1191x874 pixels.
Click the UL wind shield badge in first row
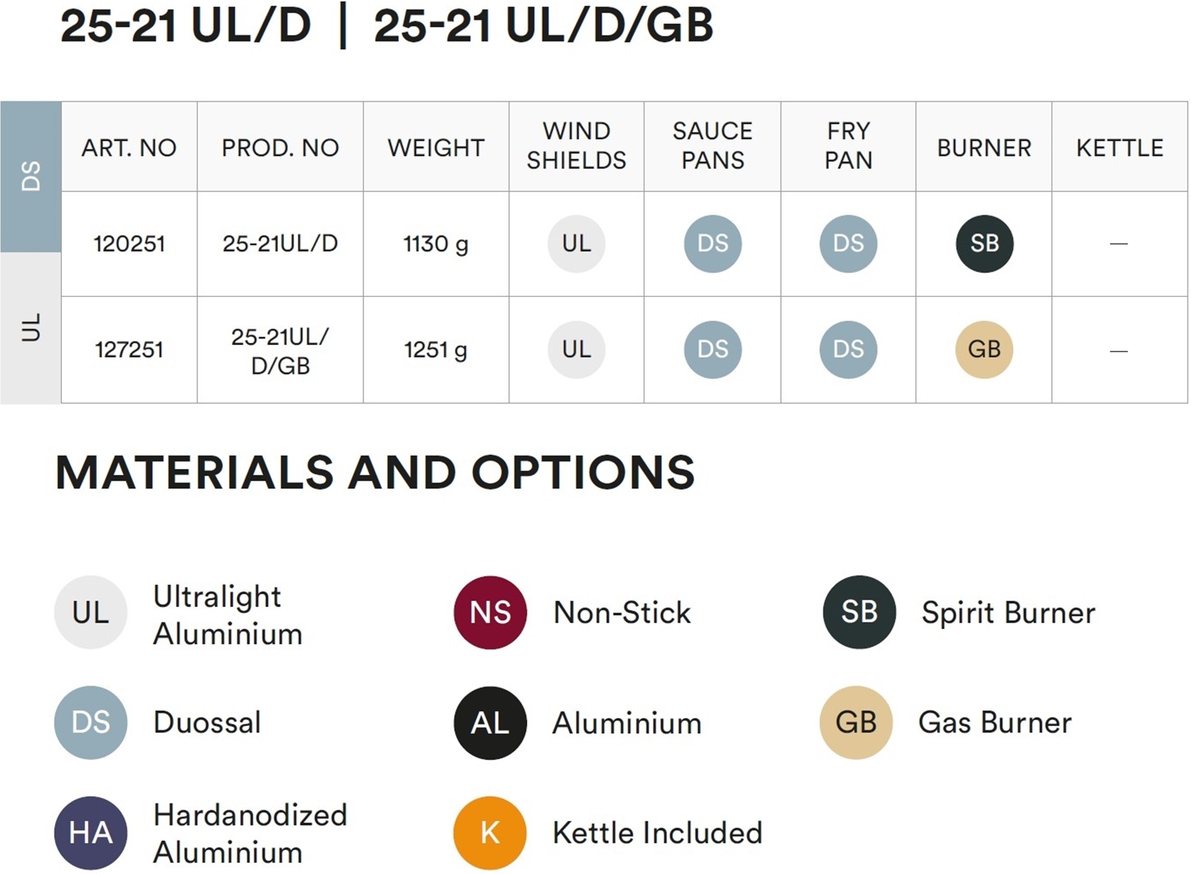point(577,243)
